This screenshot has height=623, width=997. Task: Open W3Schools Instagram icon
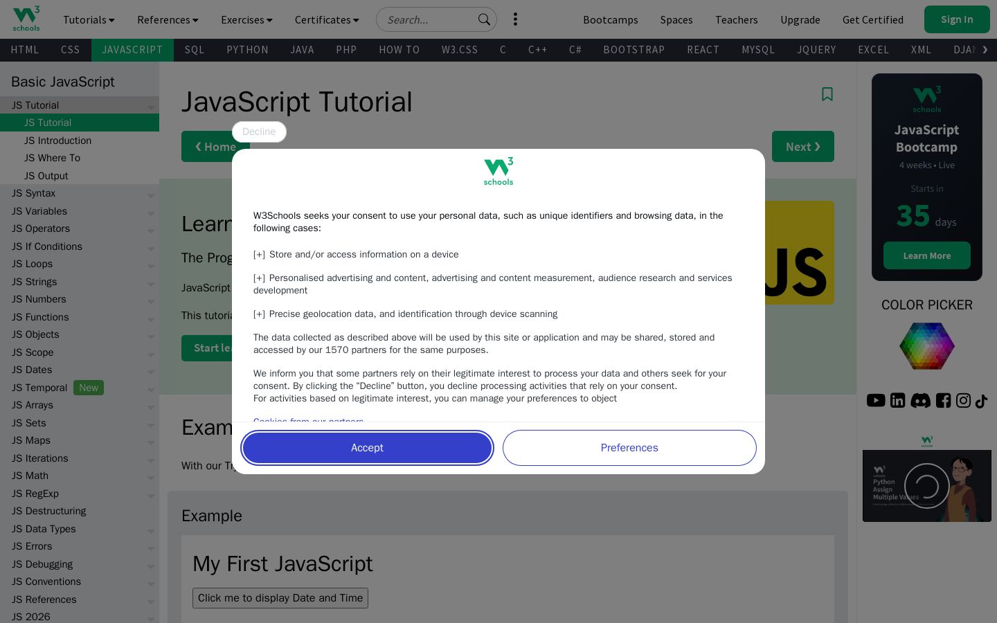click(x=963, y=400)
